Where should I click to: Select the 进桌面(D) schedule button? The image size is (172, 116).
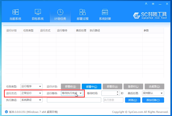pos(154,87)
